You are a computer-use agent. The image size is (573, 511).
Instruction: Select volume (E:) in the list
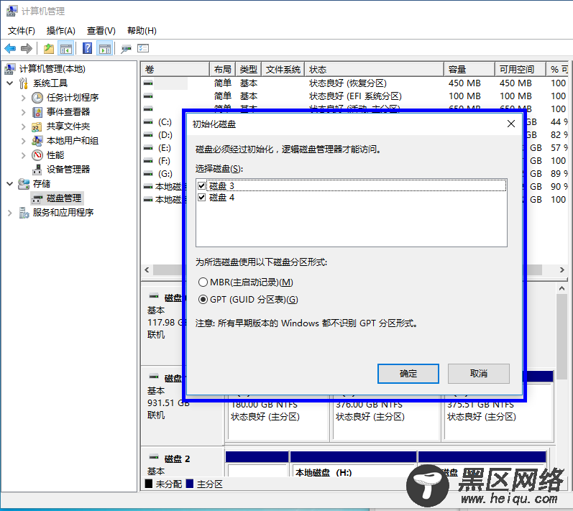pyautogui.click(x=165, y=148)
